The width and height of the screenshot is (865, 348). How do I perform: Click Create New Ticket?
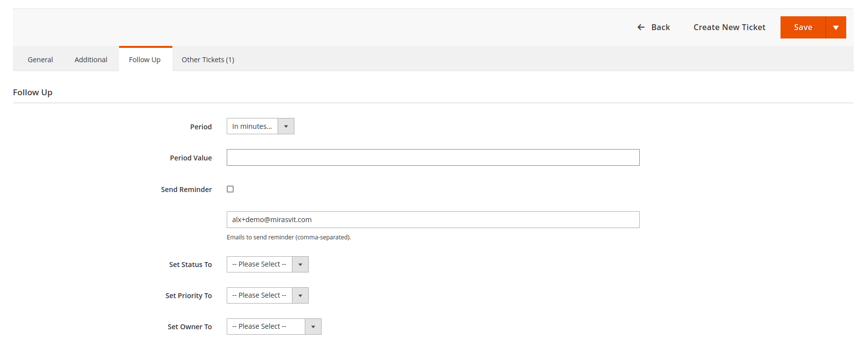click(x=729, y=27)
